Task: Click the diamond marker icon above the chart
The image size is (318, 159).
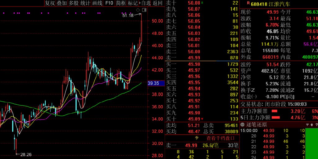Action: click(138, 10)
